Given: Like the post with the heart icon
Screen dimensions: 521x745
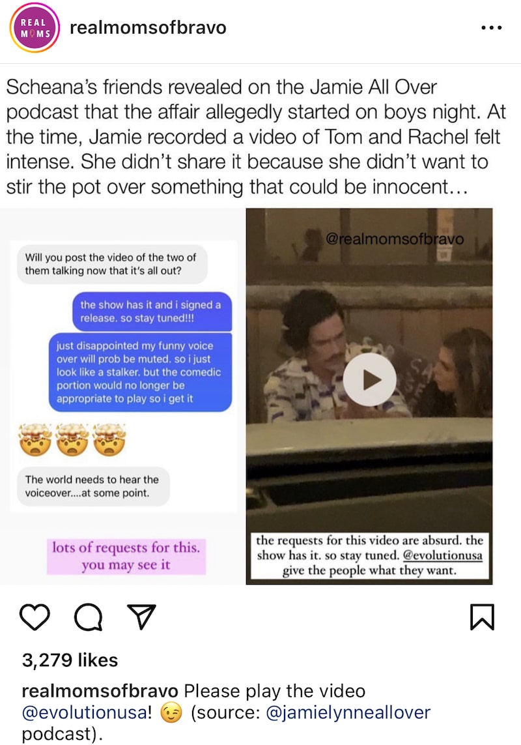Looking at the screenshot, I should pyautogui.click(x=35, y=617).
